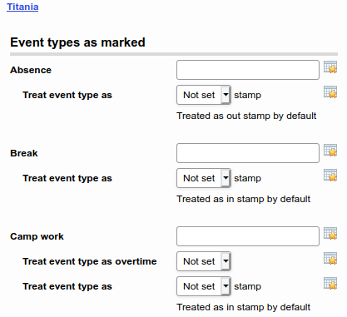Click the star-table icon beside Camp work field
This screenshot has width=347, height=317.
click(x=330, y=234)
